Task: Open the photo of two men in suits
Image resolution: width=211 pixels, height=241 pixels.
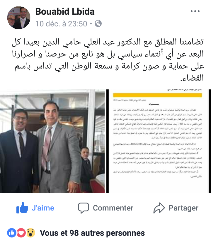Action: coord(52,141)
